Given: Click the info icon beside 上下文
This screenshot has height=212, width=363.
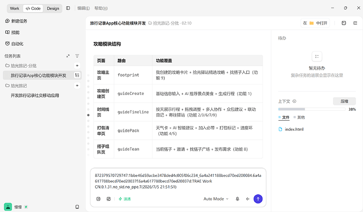Looking at the screenshot, I should 294,101.
